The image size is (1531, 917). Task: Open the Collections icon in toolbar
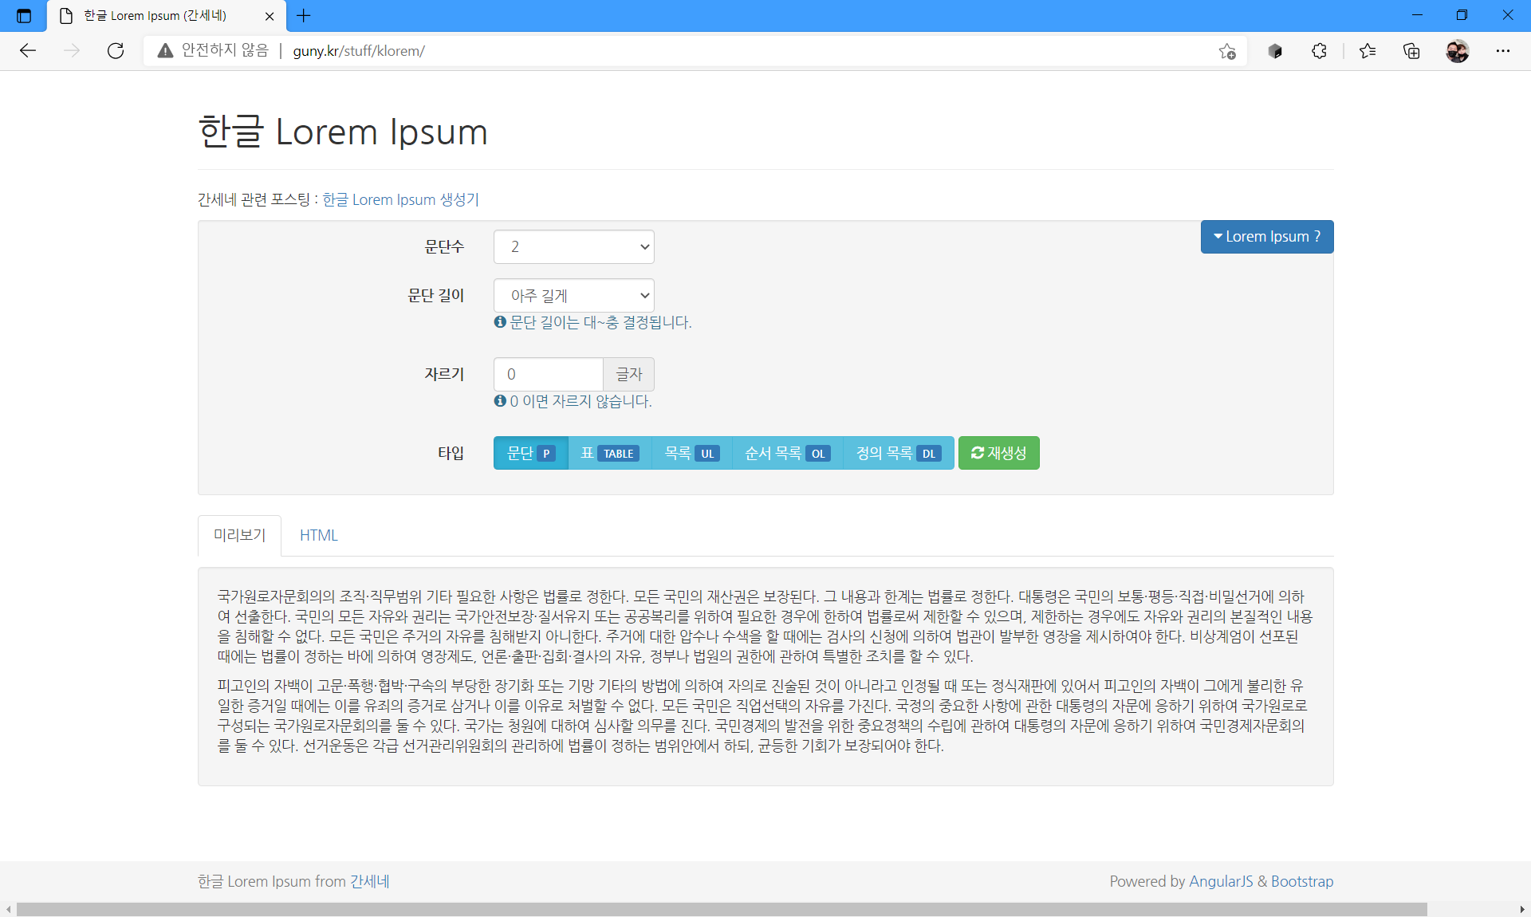(x=1411, y=51)
